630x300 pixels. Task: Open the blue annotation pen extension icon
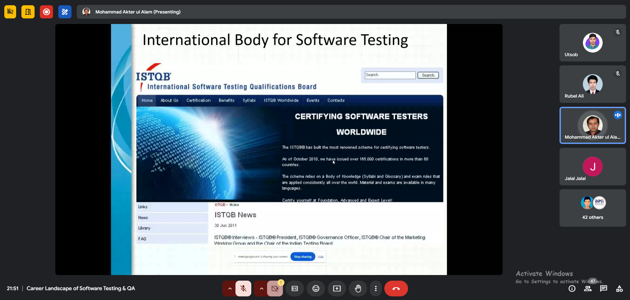tap(65, 12)
